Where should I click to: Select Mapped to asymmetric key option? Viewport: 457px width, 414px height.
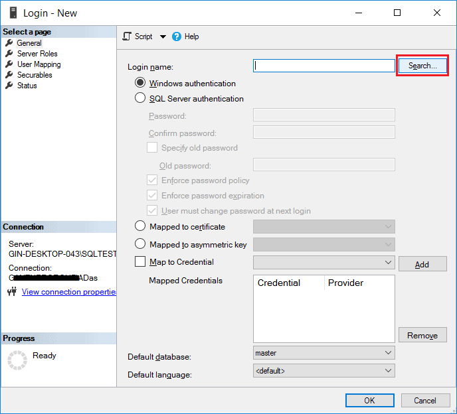140,245
